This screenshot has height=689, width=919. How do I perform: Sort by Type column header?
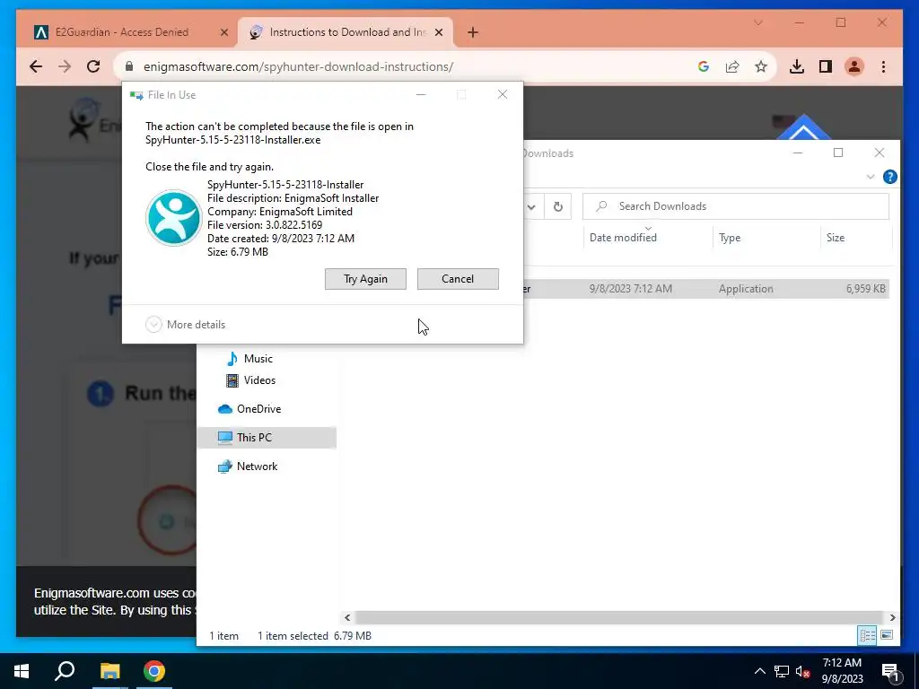[x=766, y=237]
